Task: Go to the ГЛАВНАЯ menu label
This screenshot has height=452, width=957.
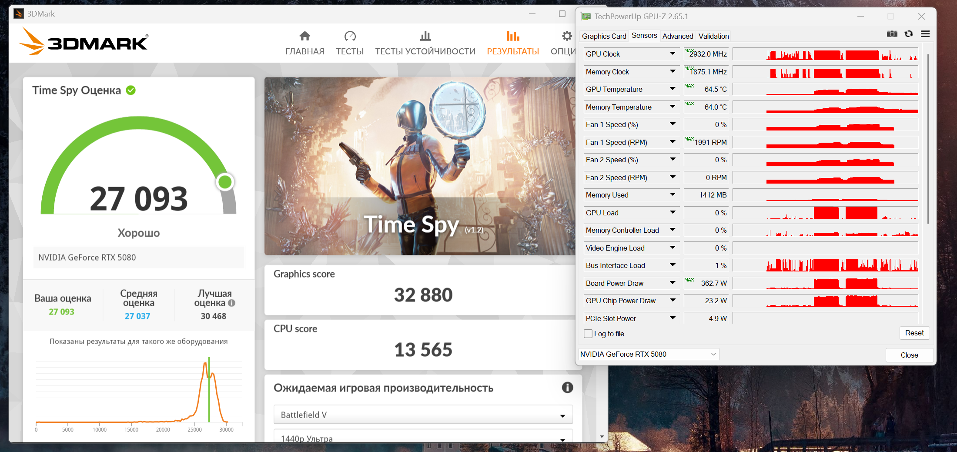Action: tap(305, 51)
